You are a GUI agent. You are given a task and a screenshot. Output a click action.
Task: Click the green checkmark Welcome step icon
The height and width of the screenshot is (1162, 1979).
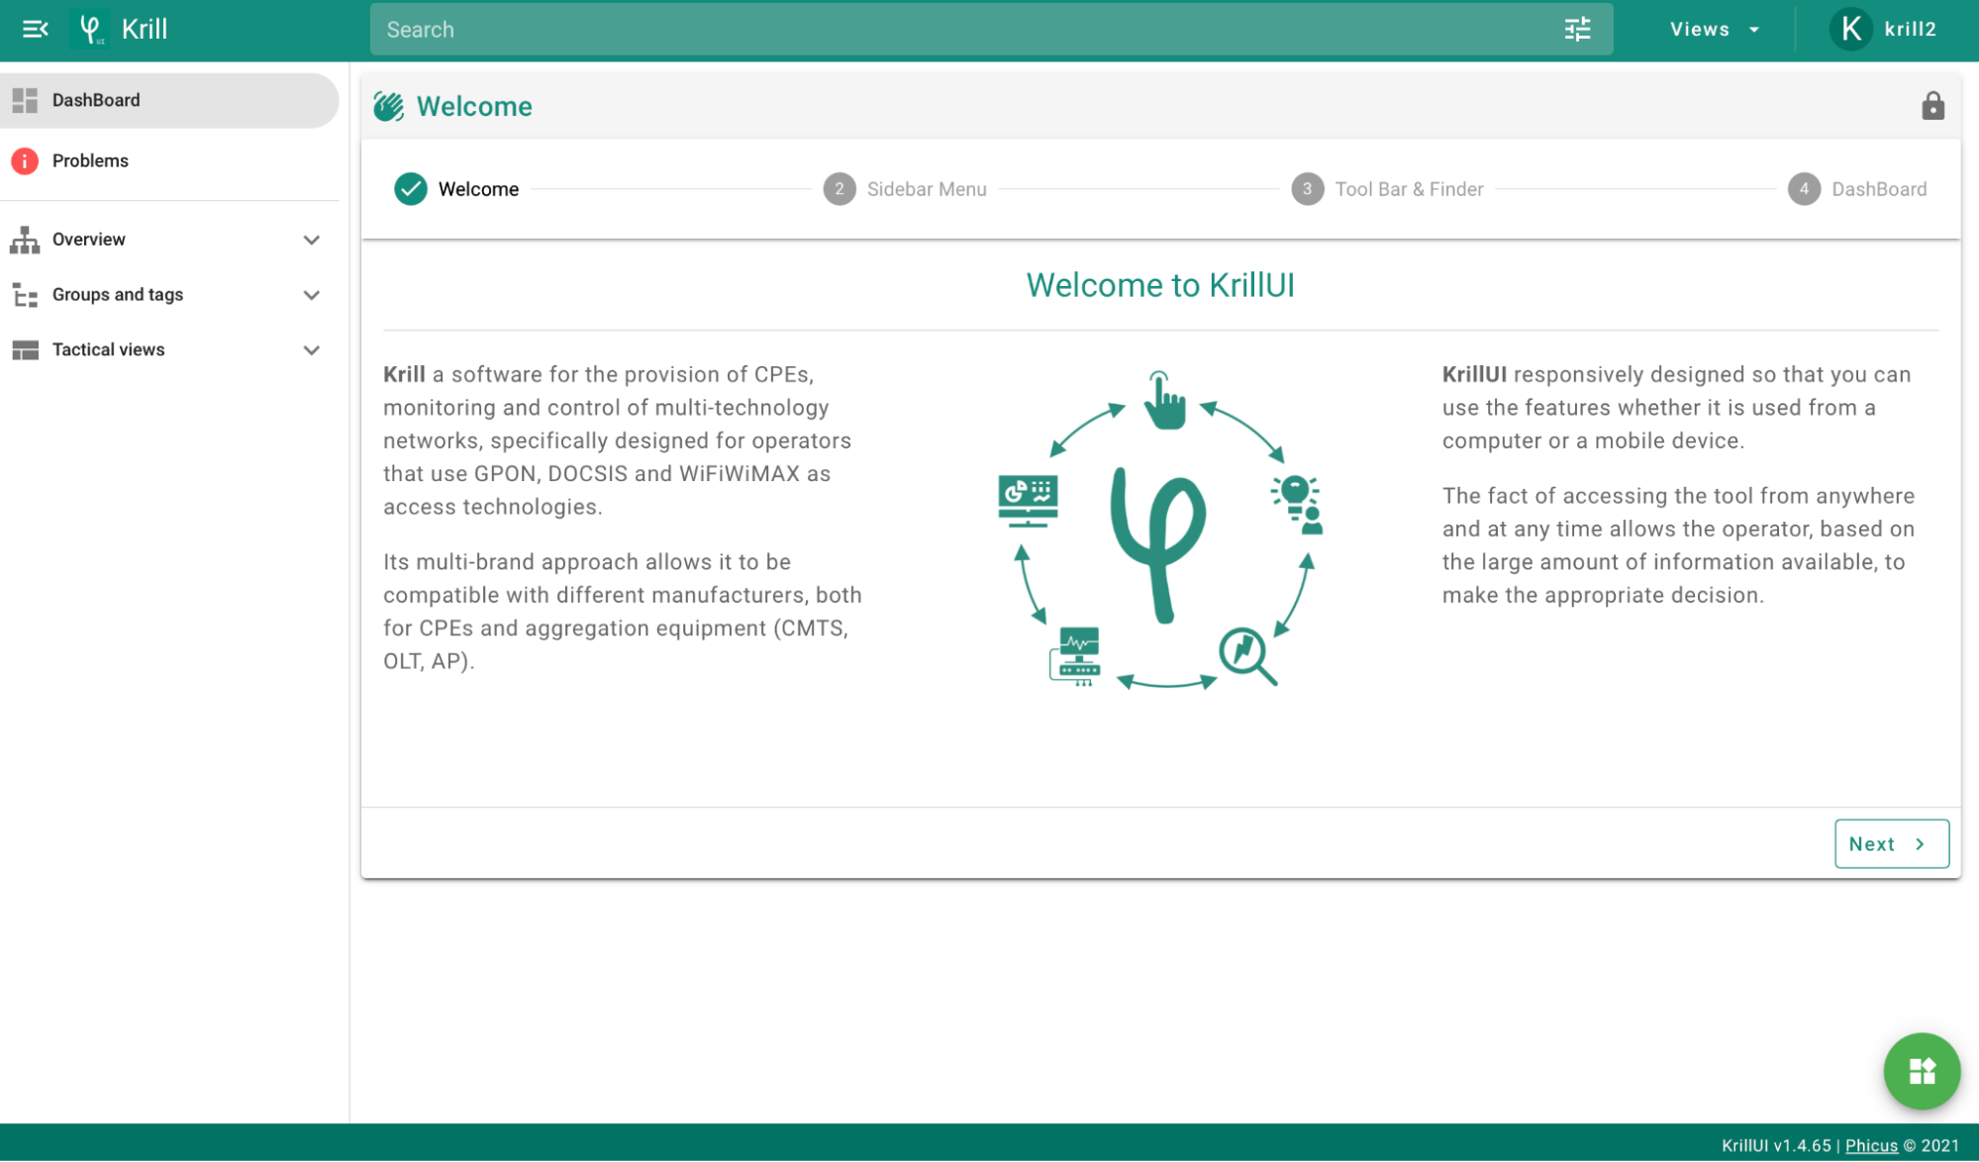click(411, 189)
